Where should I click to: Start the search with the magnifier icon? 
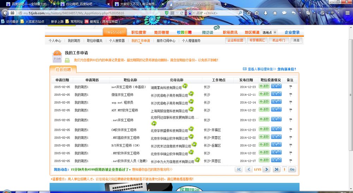(x=240, y=13)
